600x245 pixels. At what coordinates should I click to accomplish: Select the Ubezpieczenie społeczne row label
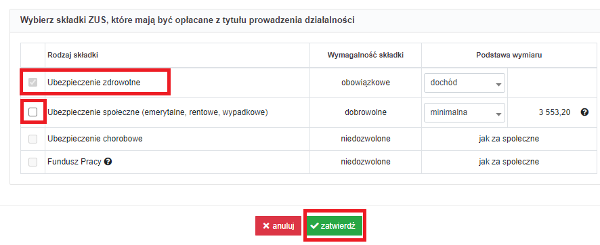pyautogui.click(x=158, y=112)
